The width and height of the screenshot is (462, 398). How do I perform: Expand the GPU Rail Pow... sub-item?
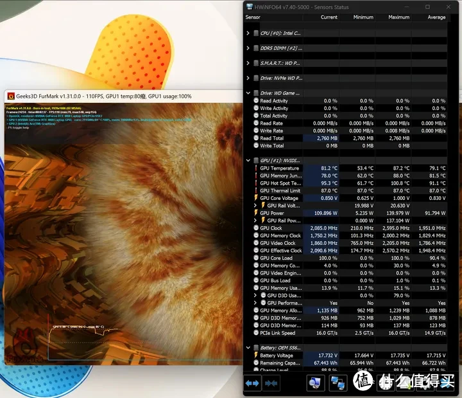(255, 221)
